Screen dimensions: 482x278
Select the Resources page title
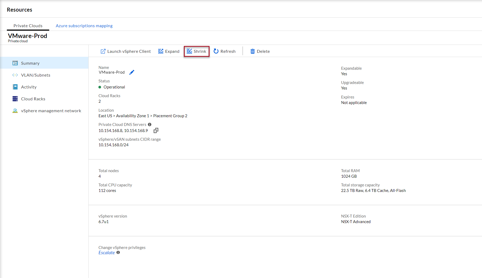(x=20, y=10)
